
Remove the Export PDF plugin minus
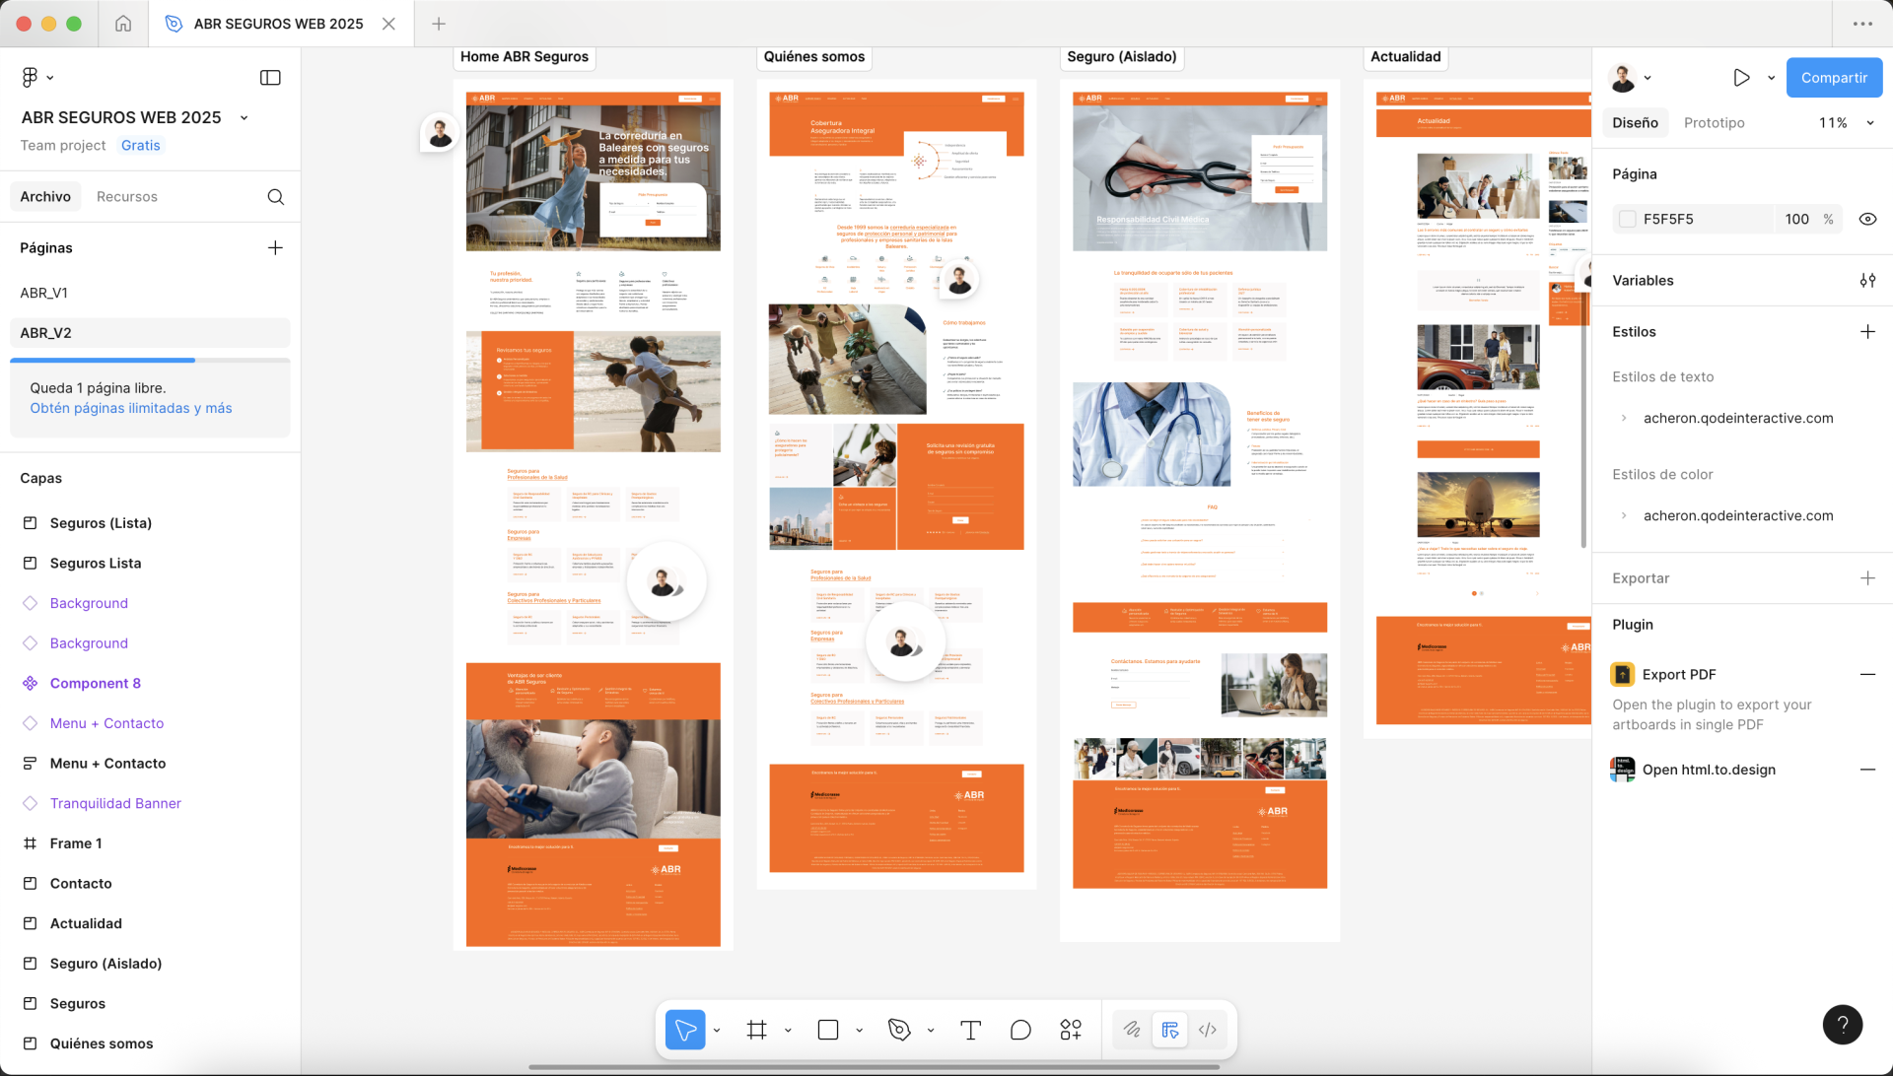[x=1867, y=675]
